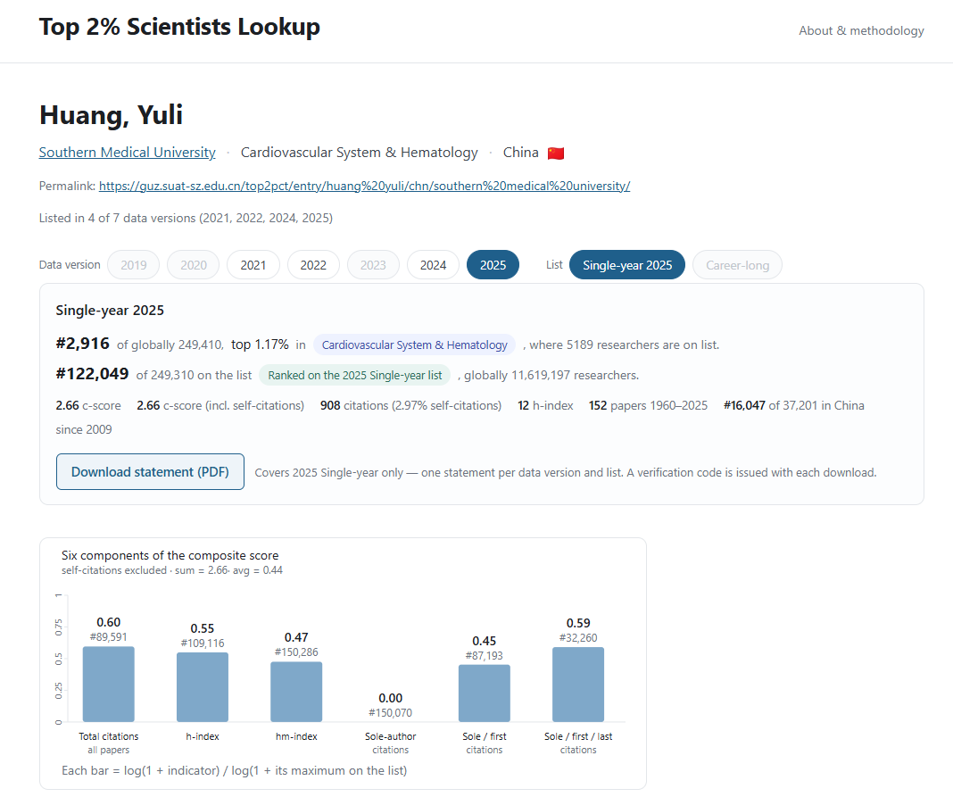Go to the Top 2% Scientists Lookup home title
Screen dimensions: 953x797
pos(179,27)
